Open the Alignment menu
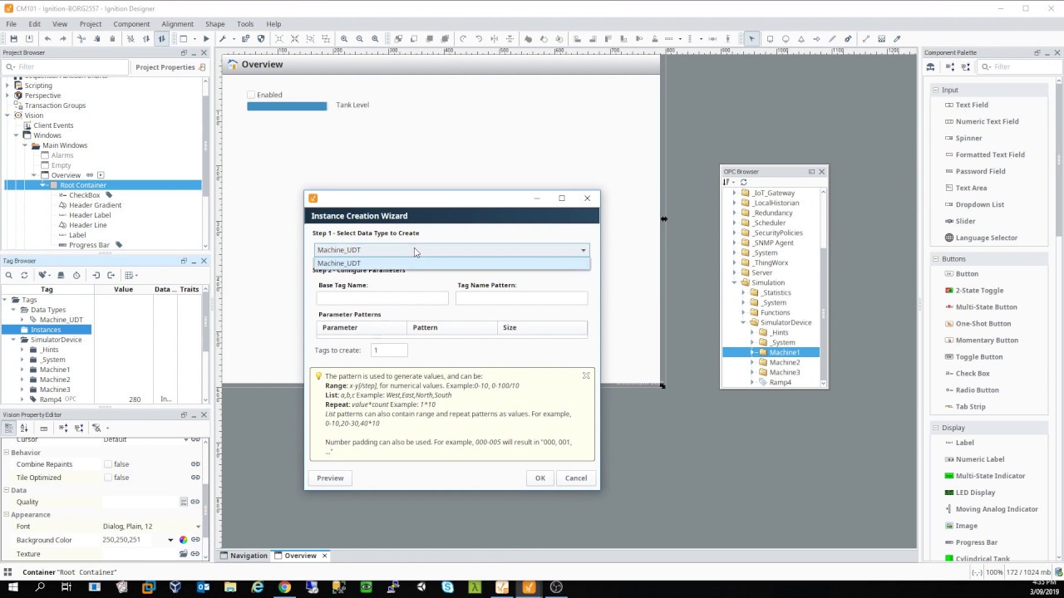This screenshot has height=598, width=1064. pos(178,24)
